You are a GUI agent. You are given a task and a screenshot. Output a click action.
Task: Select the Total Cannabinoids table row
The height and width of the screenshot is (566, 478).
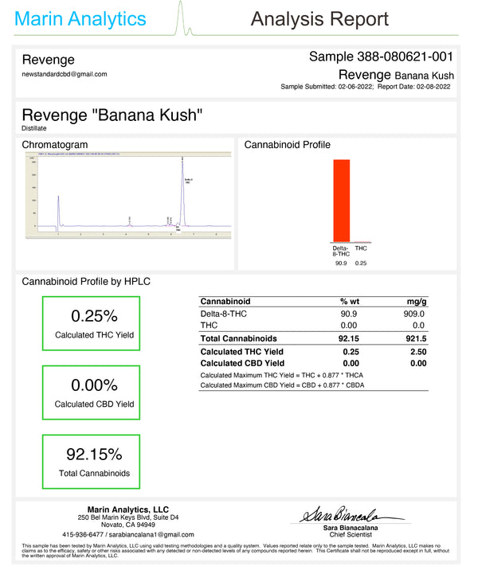312,339
